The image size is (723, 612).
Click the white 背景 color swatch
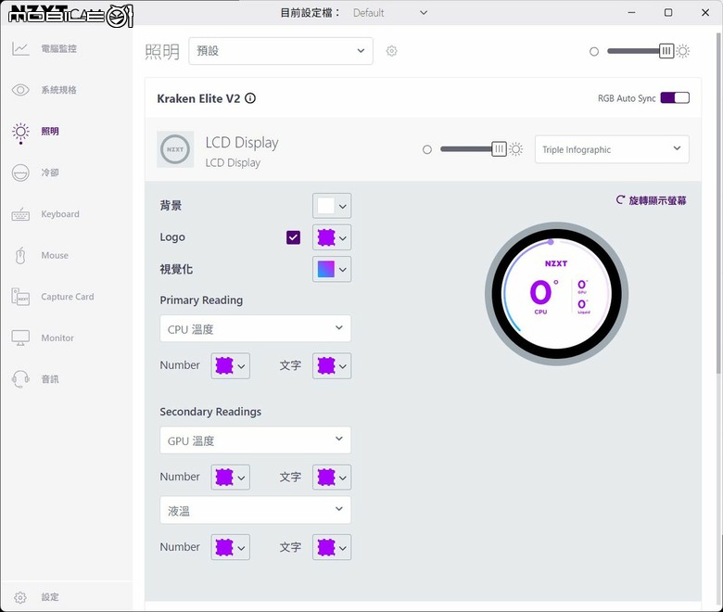click(x=326, y=206)
